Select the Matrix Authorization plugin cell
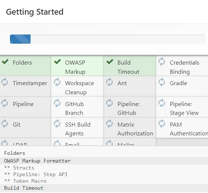 [x=130, y=127]
